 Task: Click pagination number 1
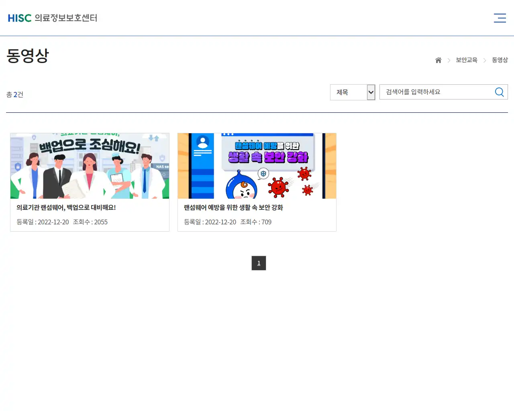tap(259, 263)
